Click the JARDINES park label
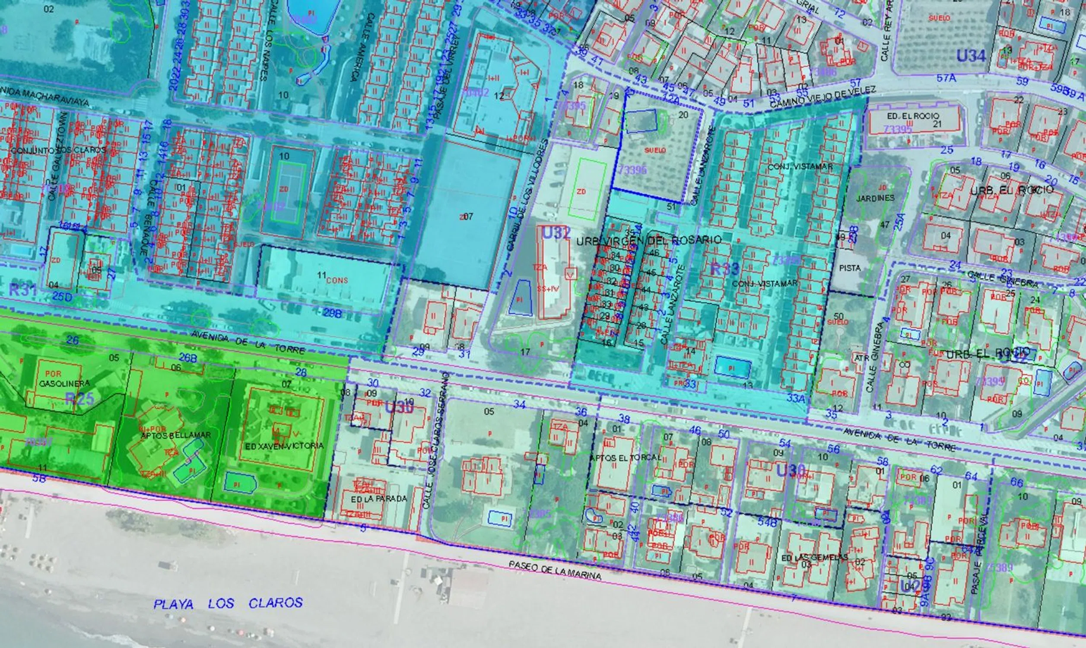Image resolution: width=1086 pixels, height=648 pixels. (x=875, y=198)
